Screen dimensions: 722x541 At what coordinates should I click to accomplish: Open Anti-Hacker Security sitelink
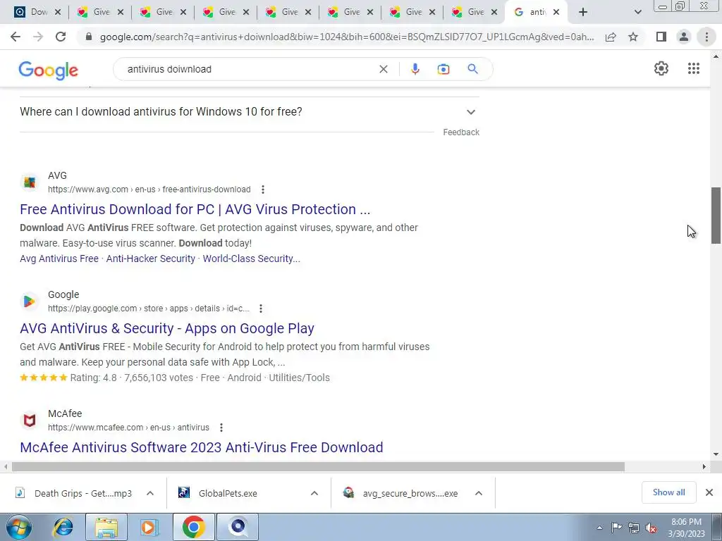pos(151,259)
